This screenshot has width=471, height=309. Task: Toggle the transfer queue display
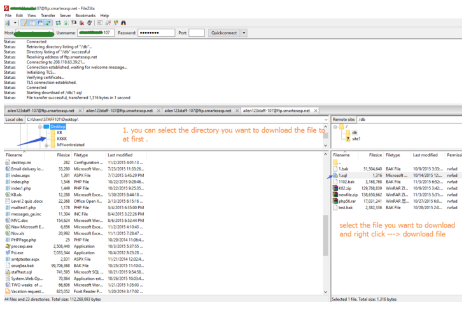tap(48, 23)
